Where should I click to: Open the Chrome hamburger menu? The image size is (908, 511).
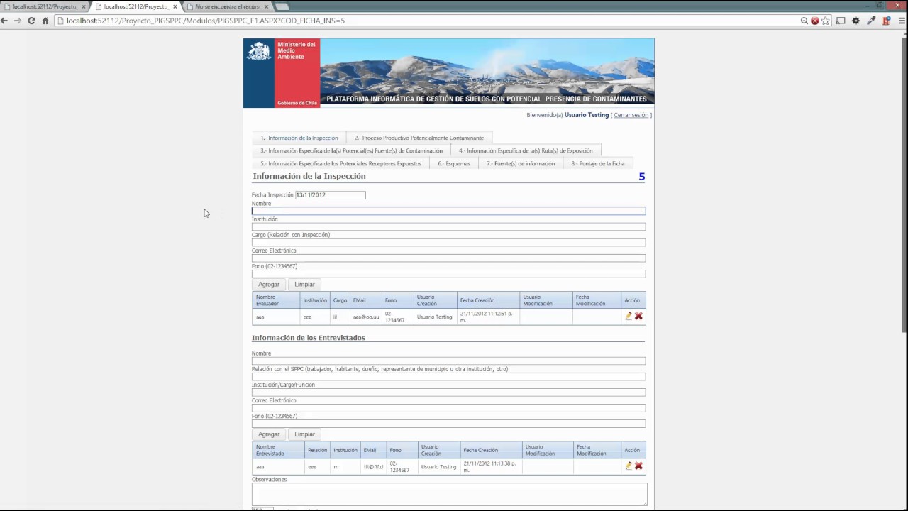(902, 21)
